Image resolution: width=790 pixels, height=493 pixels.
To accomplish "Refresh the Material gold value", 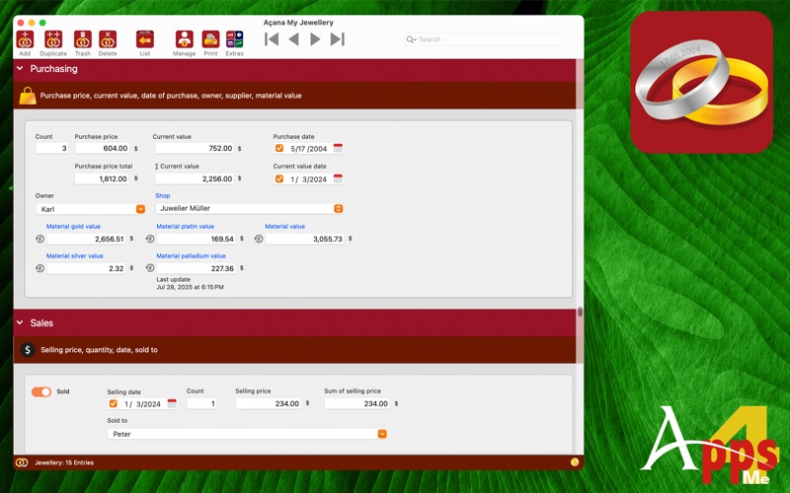I will pos(40,239).
